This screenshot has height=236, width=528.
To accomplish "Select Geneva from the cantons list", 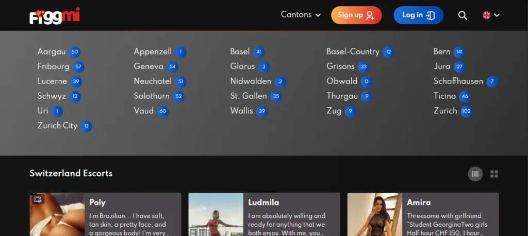I will click(148, 66).
